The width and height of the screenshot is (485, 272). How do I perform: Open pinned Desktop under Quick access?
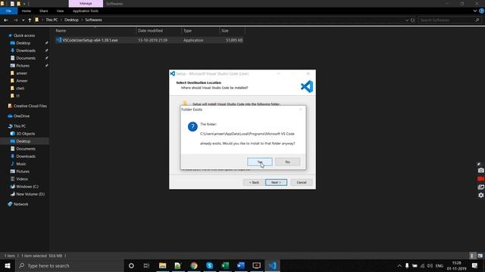23,43
